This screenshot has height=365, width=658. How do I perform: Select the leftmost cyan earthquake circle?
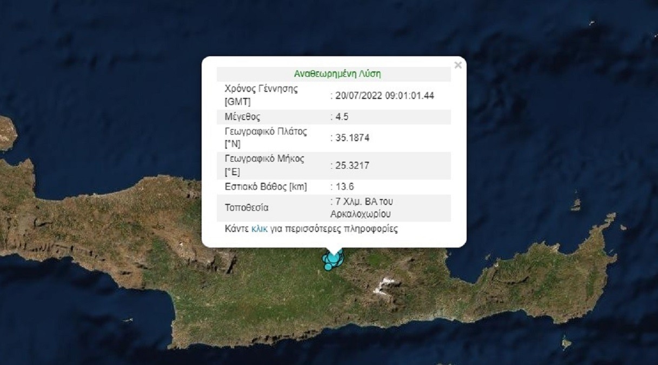pos(324,258)
